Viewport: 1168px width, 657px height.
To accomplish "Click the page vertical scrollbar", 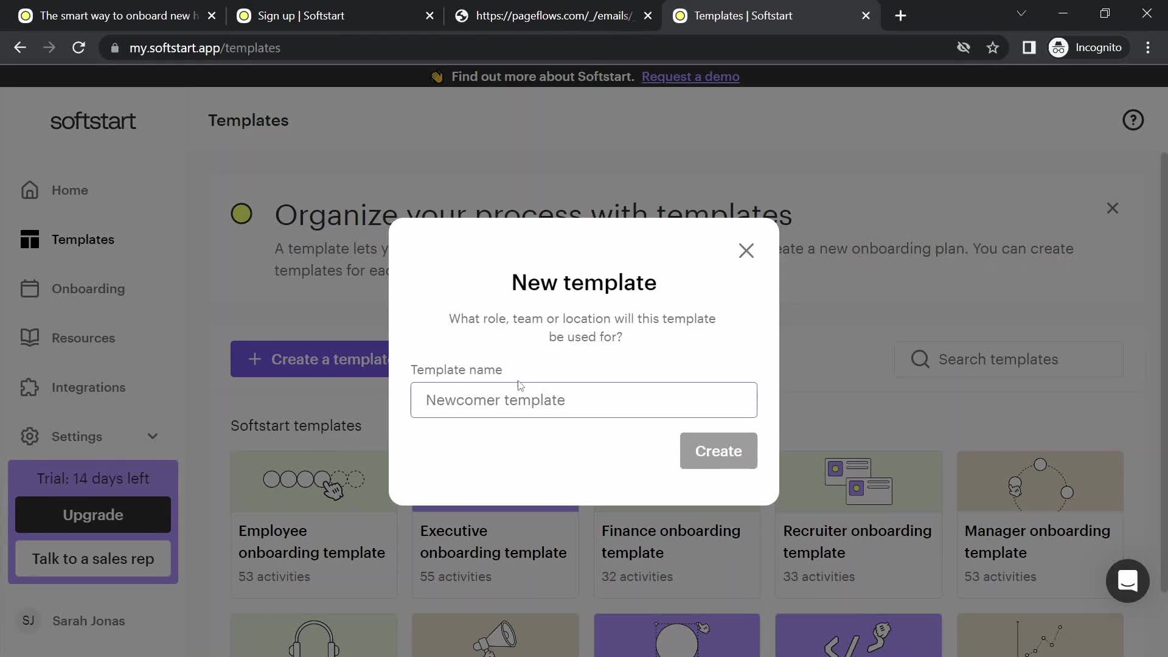I will pos(1164,371).
